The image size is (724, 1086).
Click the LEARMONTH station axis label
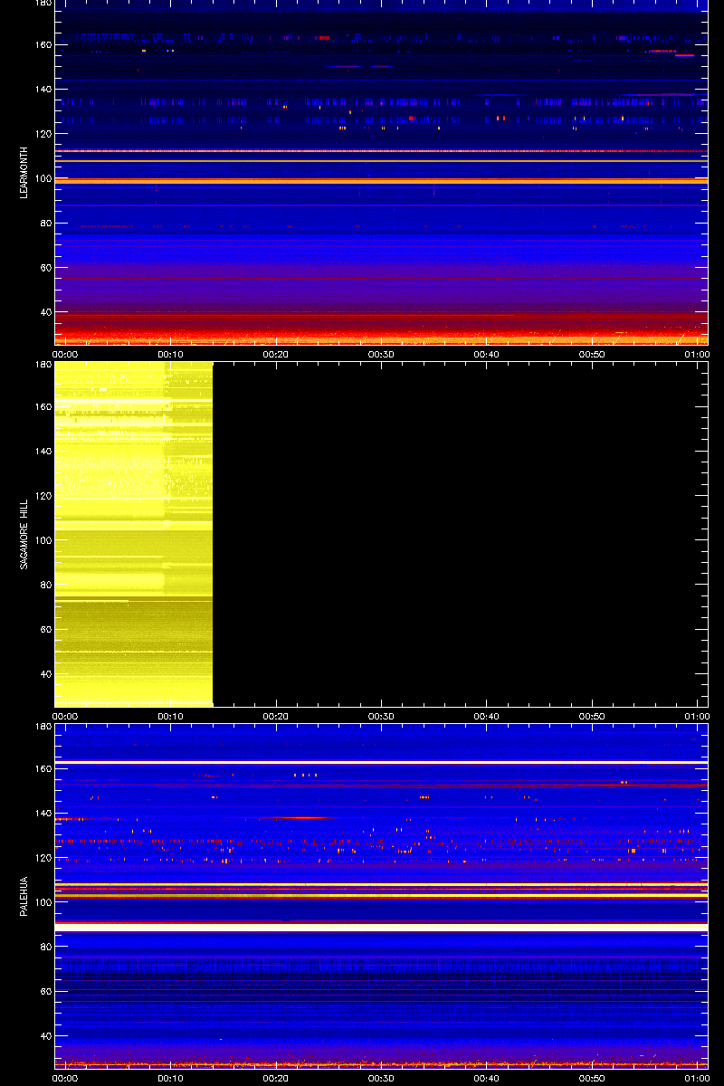pyautogui.click(x=25, y=172)
